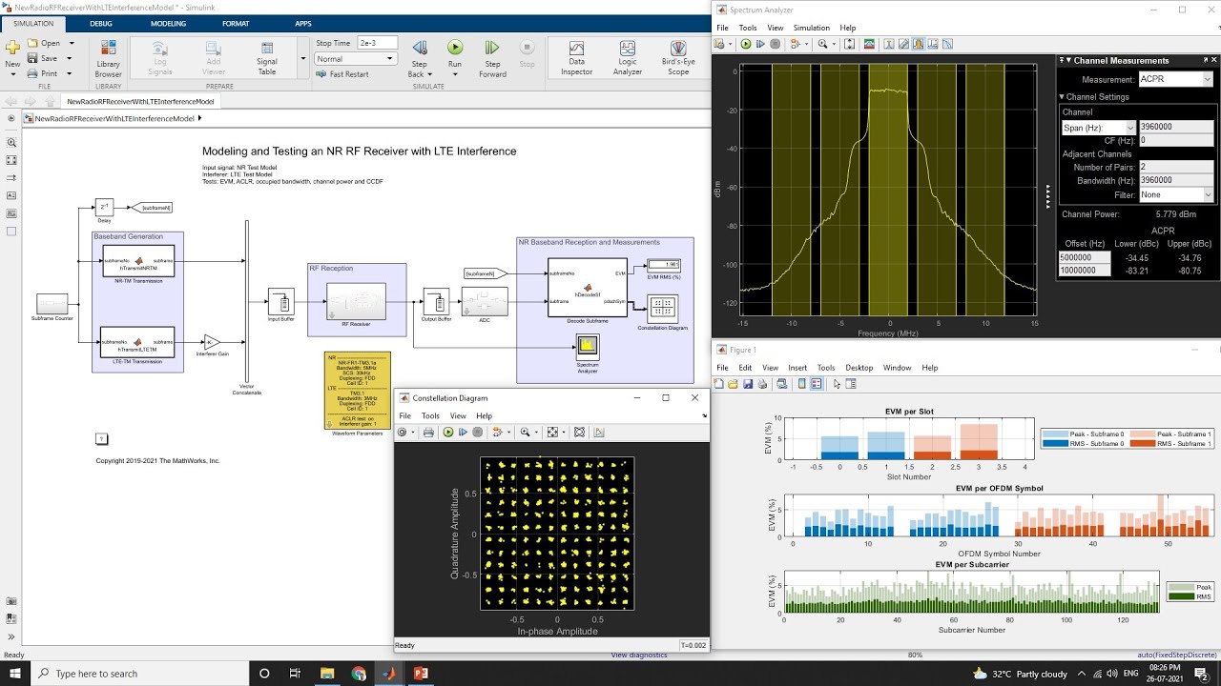This screenshot has width=1221, height=686.
Task: Open the Data Inspector
Action: click(x=576, y=58)
